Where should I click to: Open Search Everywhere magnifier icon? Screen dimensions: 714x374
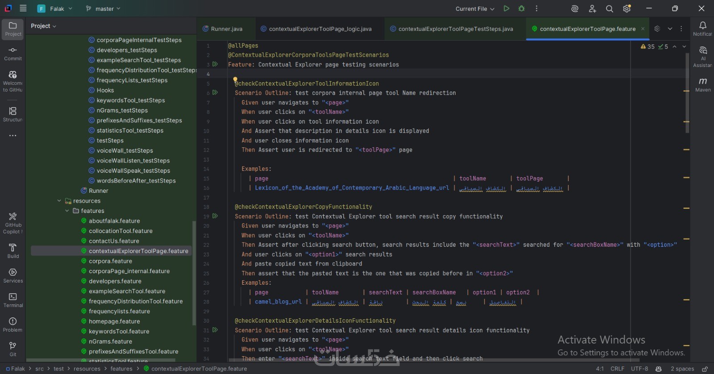click(x=609, y=8)
